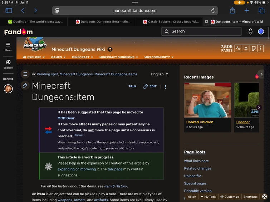Open Upload file
This screenshot has width=270, height=202.
(192, 176)
